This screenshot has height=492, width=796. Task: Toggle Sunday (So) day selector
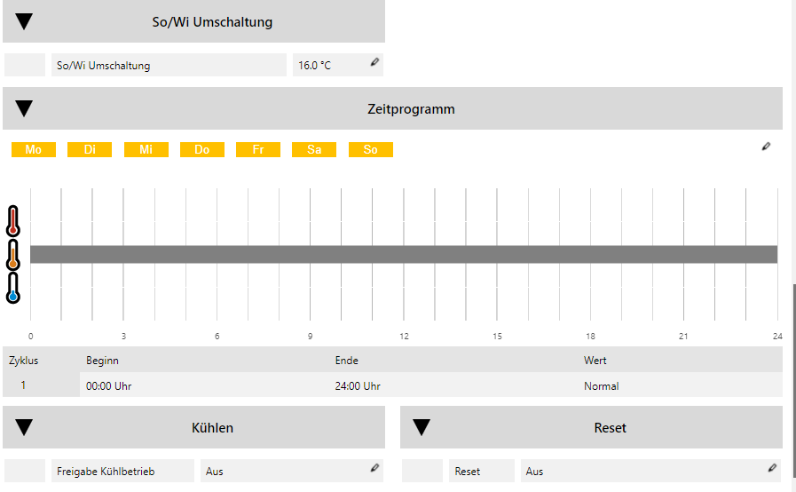tap(371, 149)
